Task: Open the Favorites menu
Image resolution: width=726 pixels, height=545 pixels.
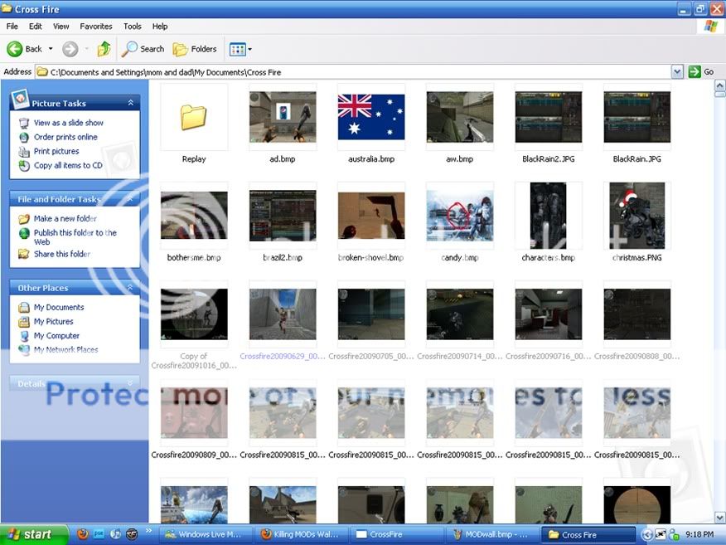Action: (x=95, y=26)
